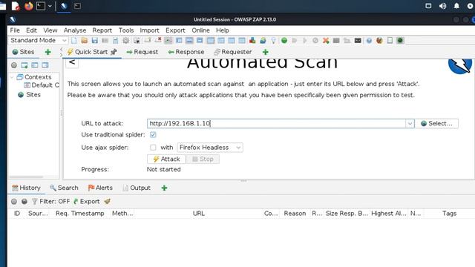Open the Firefox Headless browser dropdown
Screen dimensions: 475x267
click(209, 148)
